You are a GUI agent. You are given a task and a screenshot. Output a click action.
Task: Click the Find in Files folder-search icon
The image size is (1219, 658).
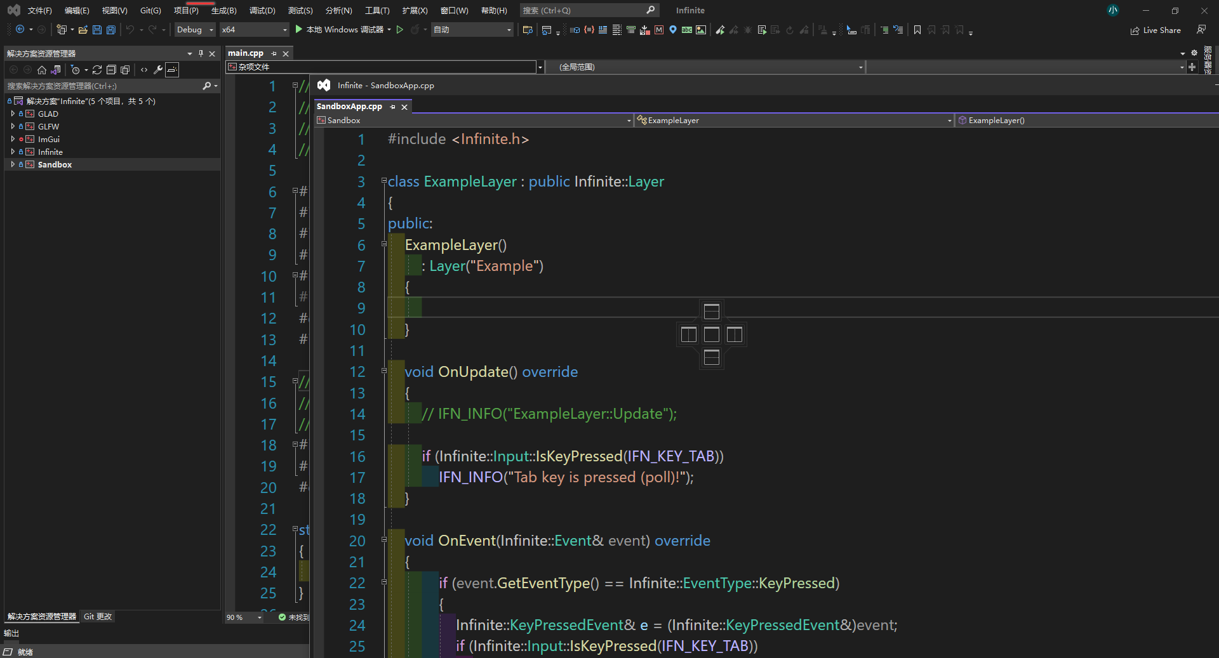pos(527,30)
